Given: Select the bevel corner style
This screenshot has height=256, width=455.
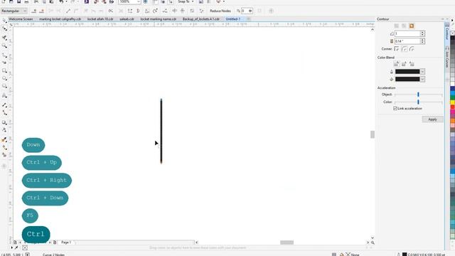Looking at the screenshot, I should (412, 49).
